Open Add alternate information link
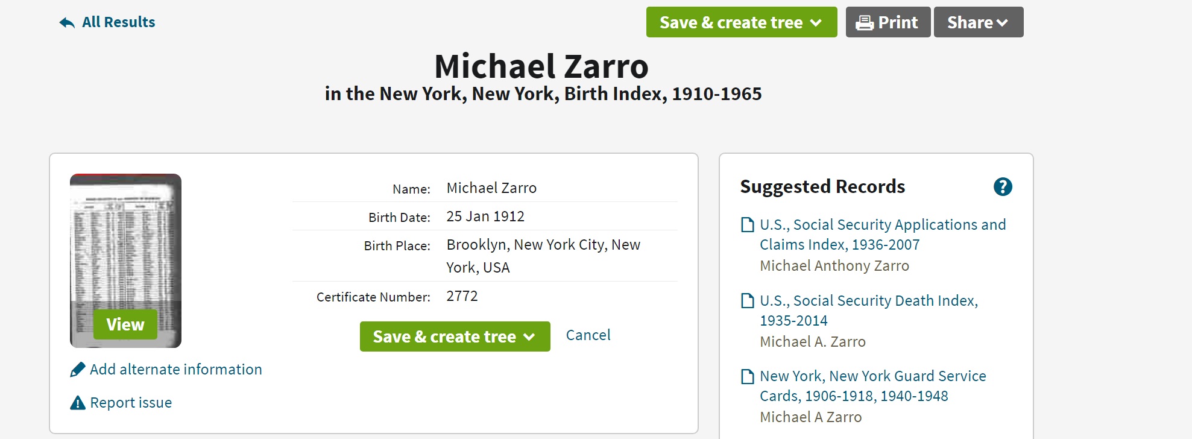Image resolution: width=1192 pixels, height=439 pixels. pos(175,370)
